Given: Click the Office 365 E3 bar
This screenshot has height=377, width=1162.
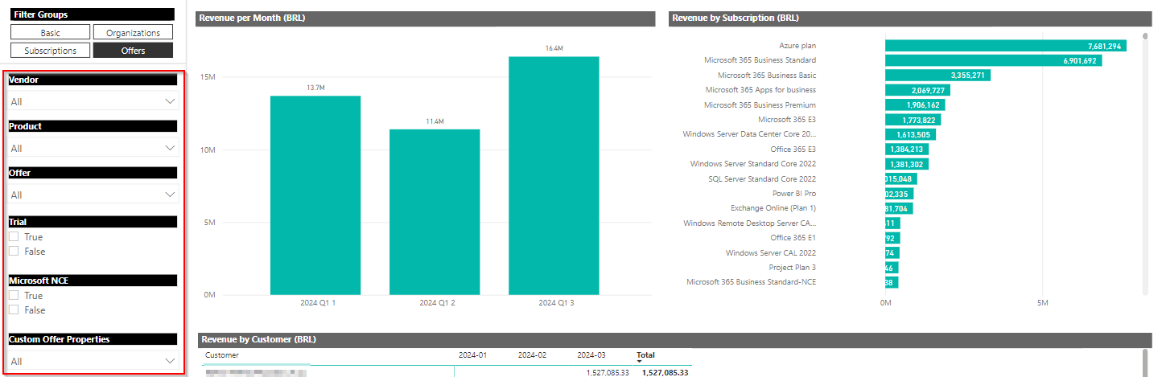Looking at the screenshot, I should (907, 150).
